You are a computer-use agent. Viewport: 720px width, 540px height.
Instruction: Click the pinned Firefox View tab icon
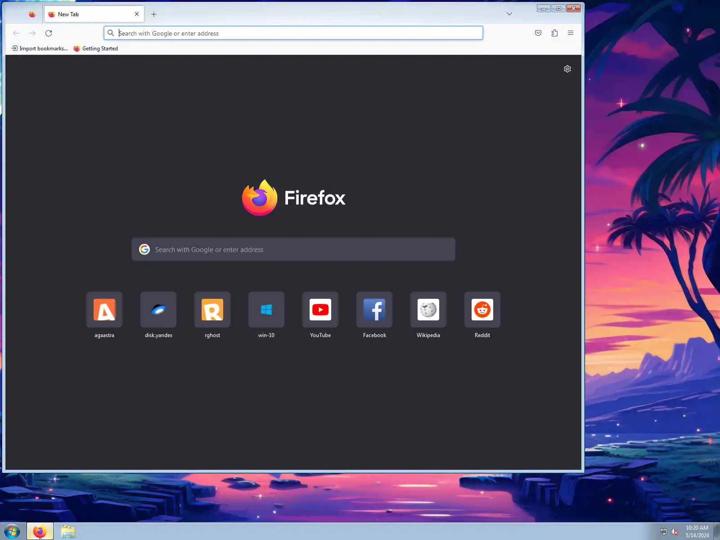coord(32,14)
